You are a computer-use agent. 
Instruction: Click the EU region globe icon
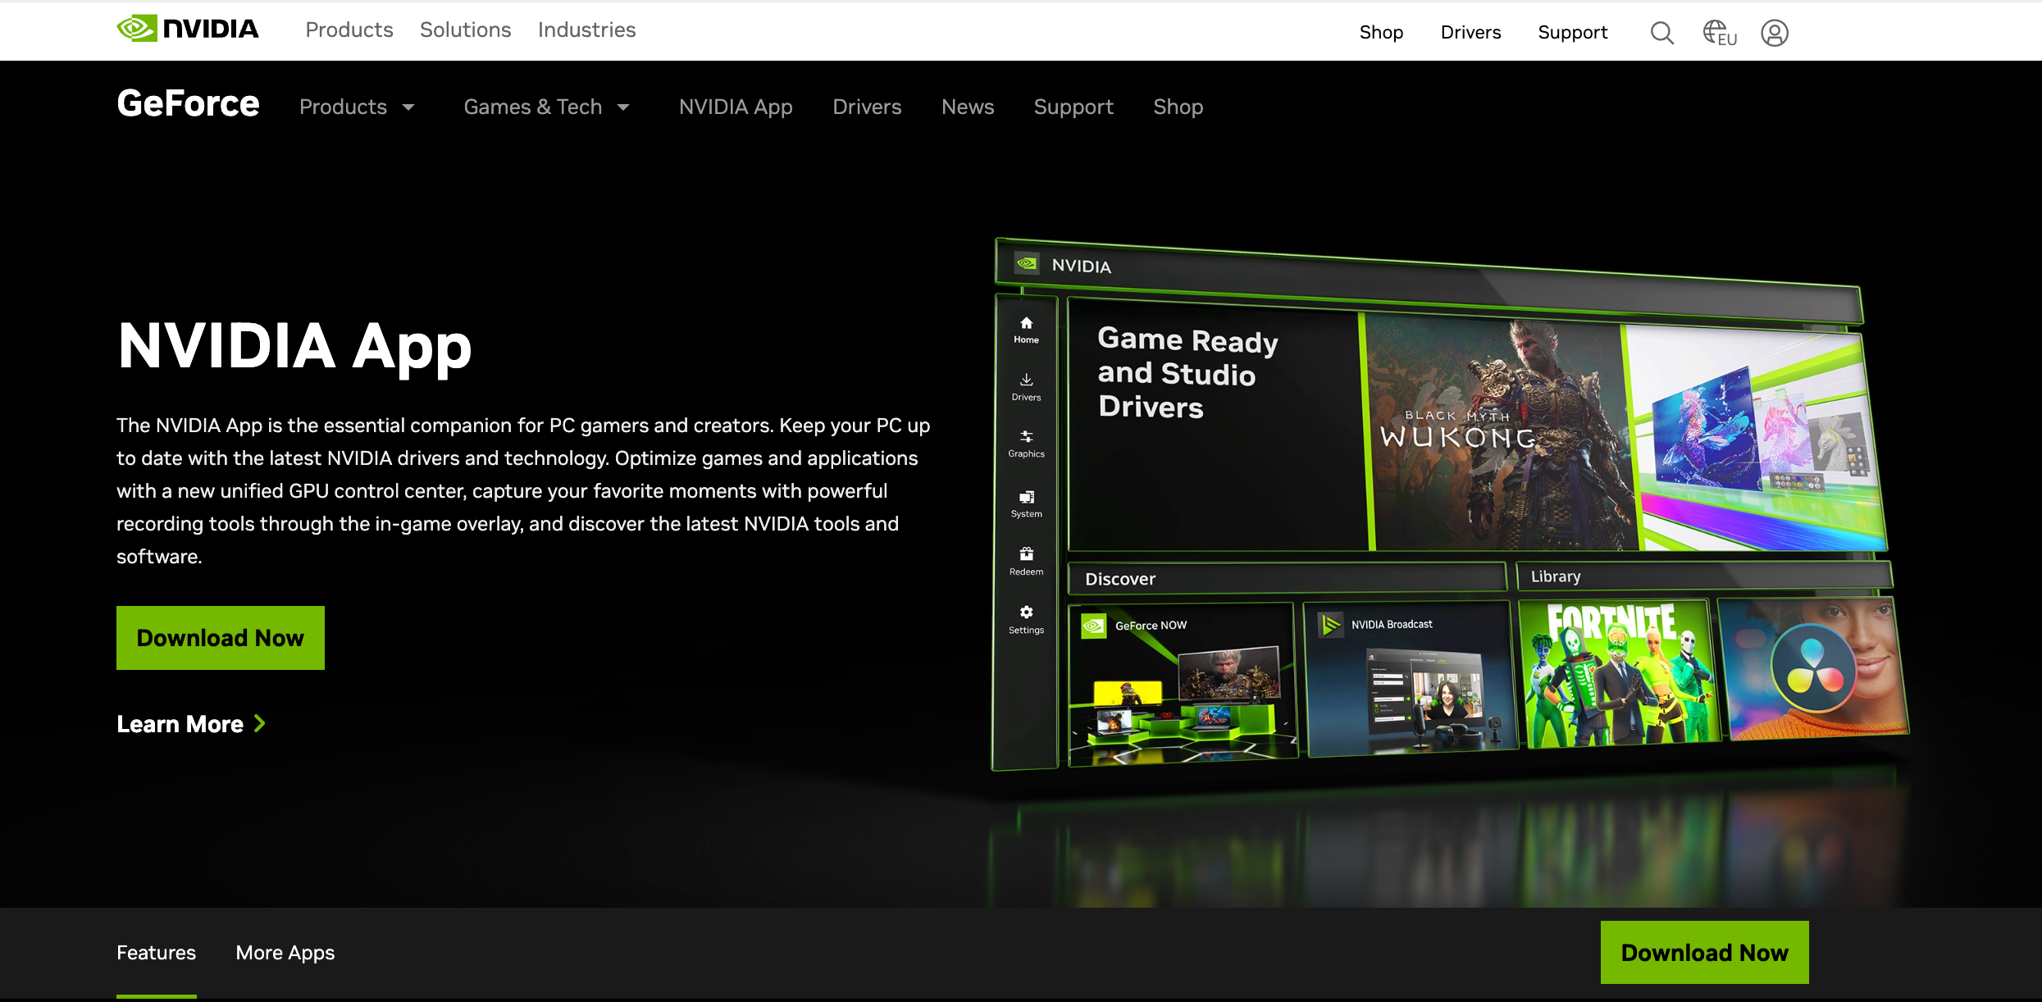coord(1716,32)
